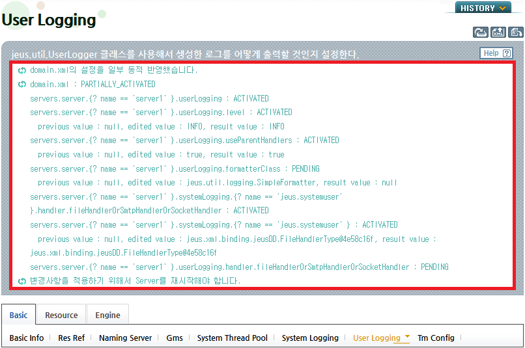Click the 'domain.xml : PARTIALLY_ACTIVATED' message

(x=92, y=85)
